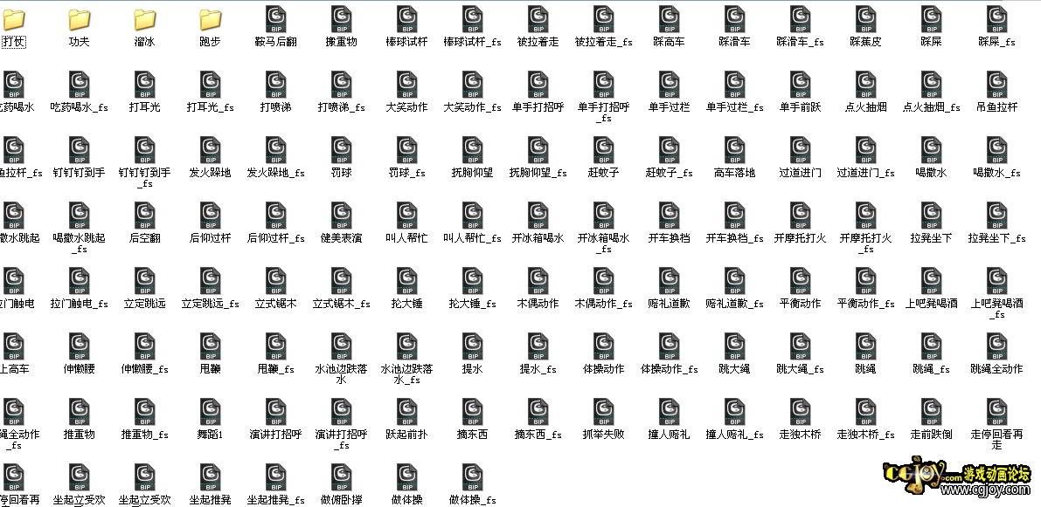Select the 赶蚊子_fs BIP file icon
This screenshot has width=1041, height=507.
(670, 150)
